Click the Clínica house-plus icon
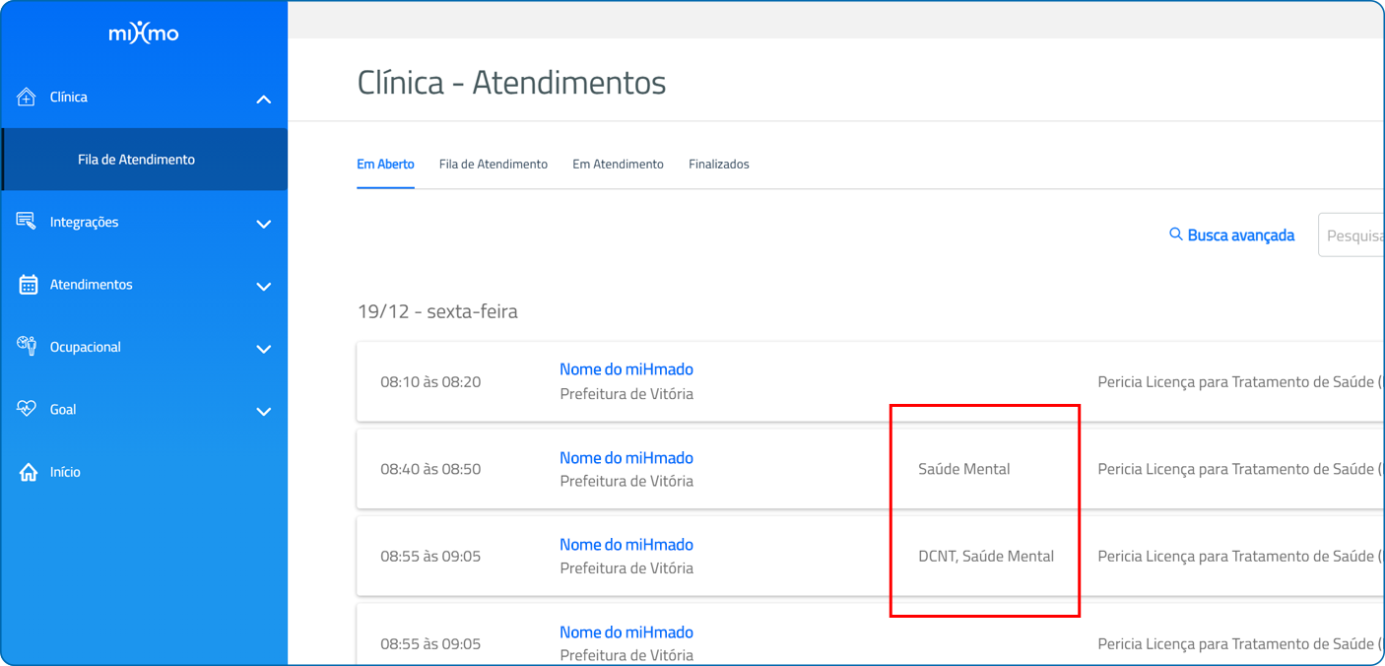The image size is (1385, 666). coord(27,97)
